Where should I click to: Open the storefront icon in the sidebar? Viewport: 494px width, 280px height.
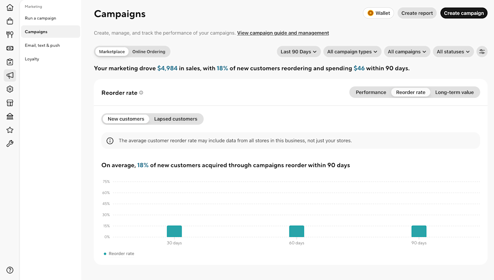point(10,102)
